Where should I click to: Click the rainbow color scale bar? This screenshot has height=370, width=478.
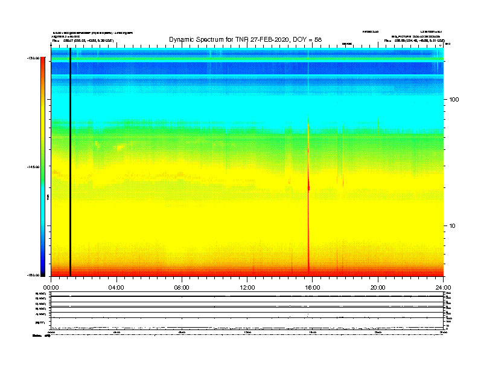43,167
